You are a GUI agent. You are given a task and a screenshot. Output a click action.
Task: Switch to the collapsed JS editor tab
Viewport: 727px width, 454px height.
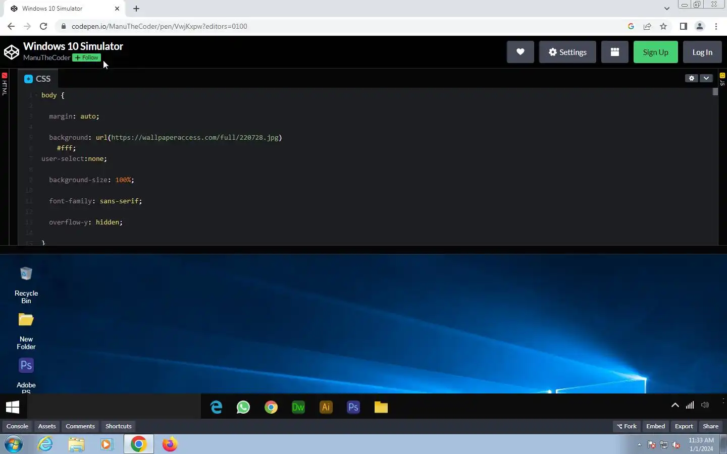tap(722, 80)
